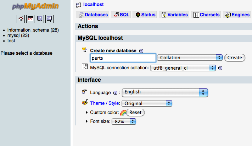
Task: Expand the Font size disclosure triangle
Action: 86,121
